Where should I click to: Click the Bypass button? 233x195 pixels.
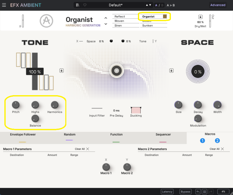(185, 192)
